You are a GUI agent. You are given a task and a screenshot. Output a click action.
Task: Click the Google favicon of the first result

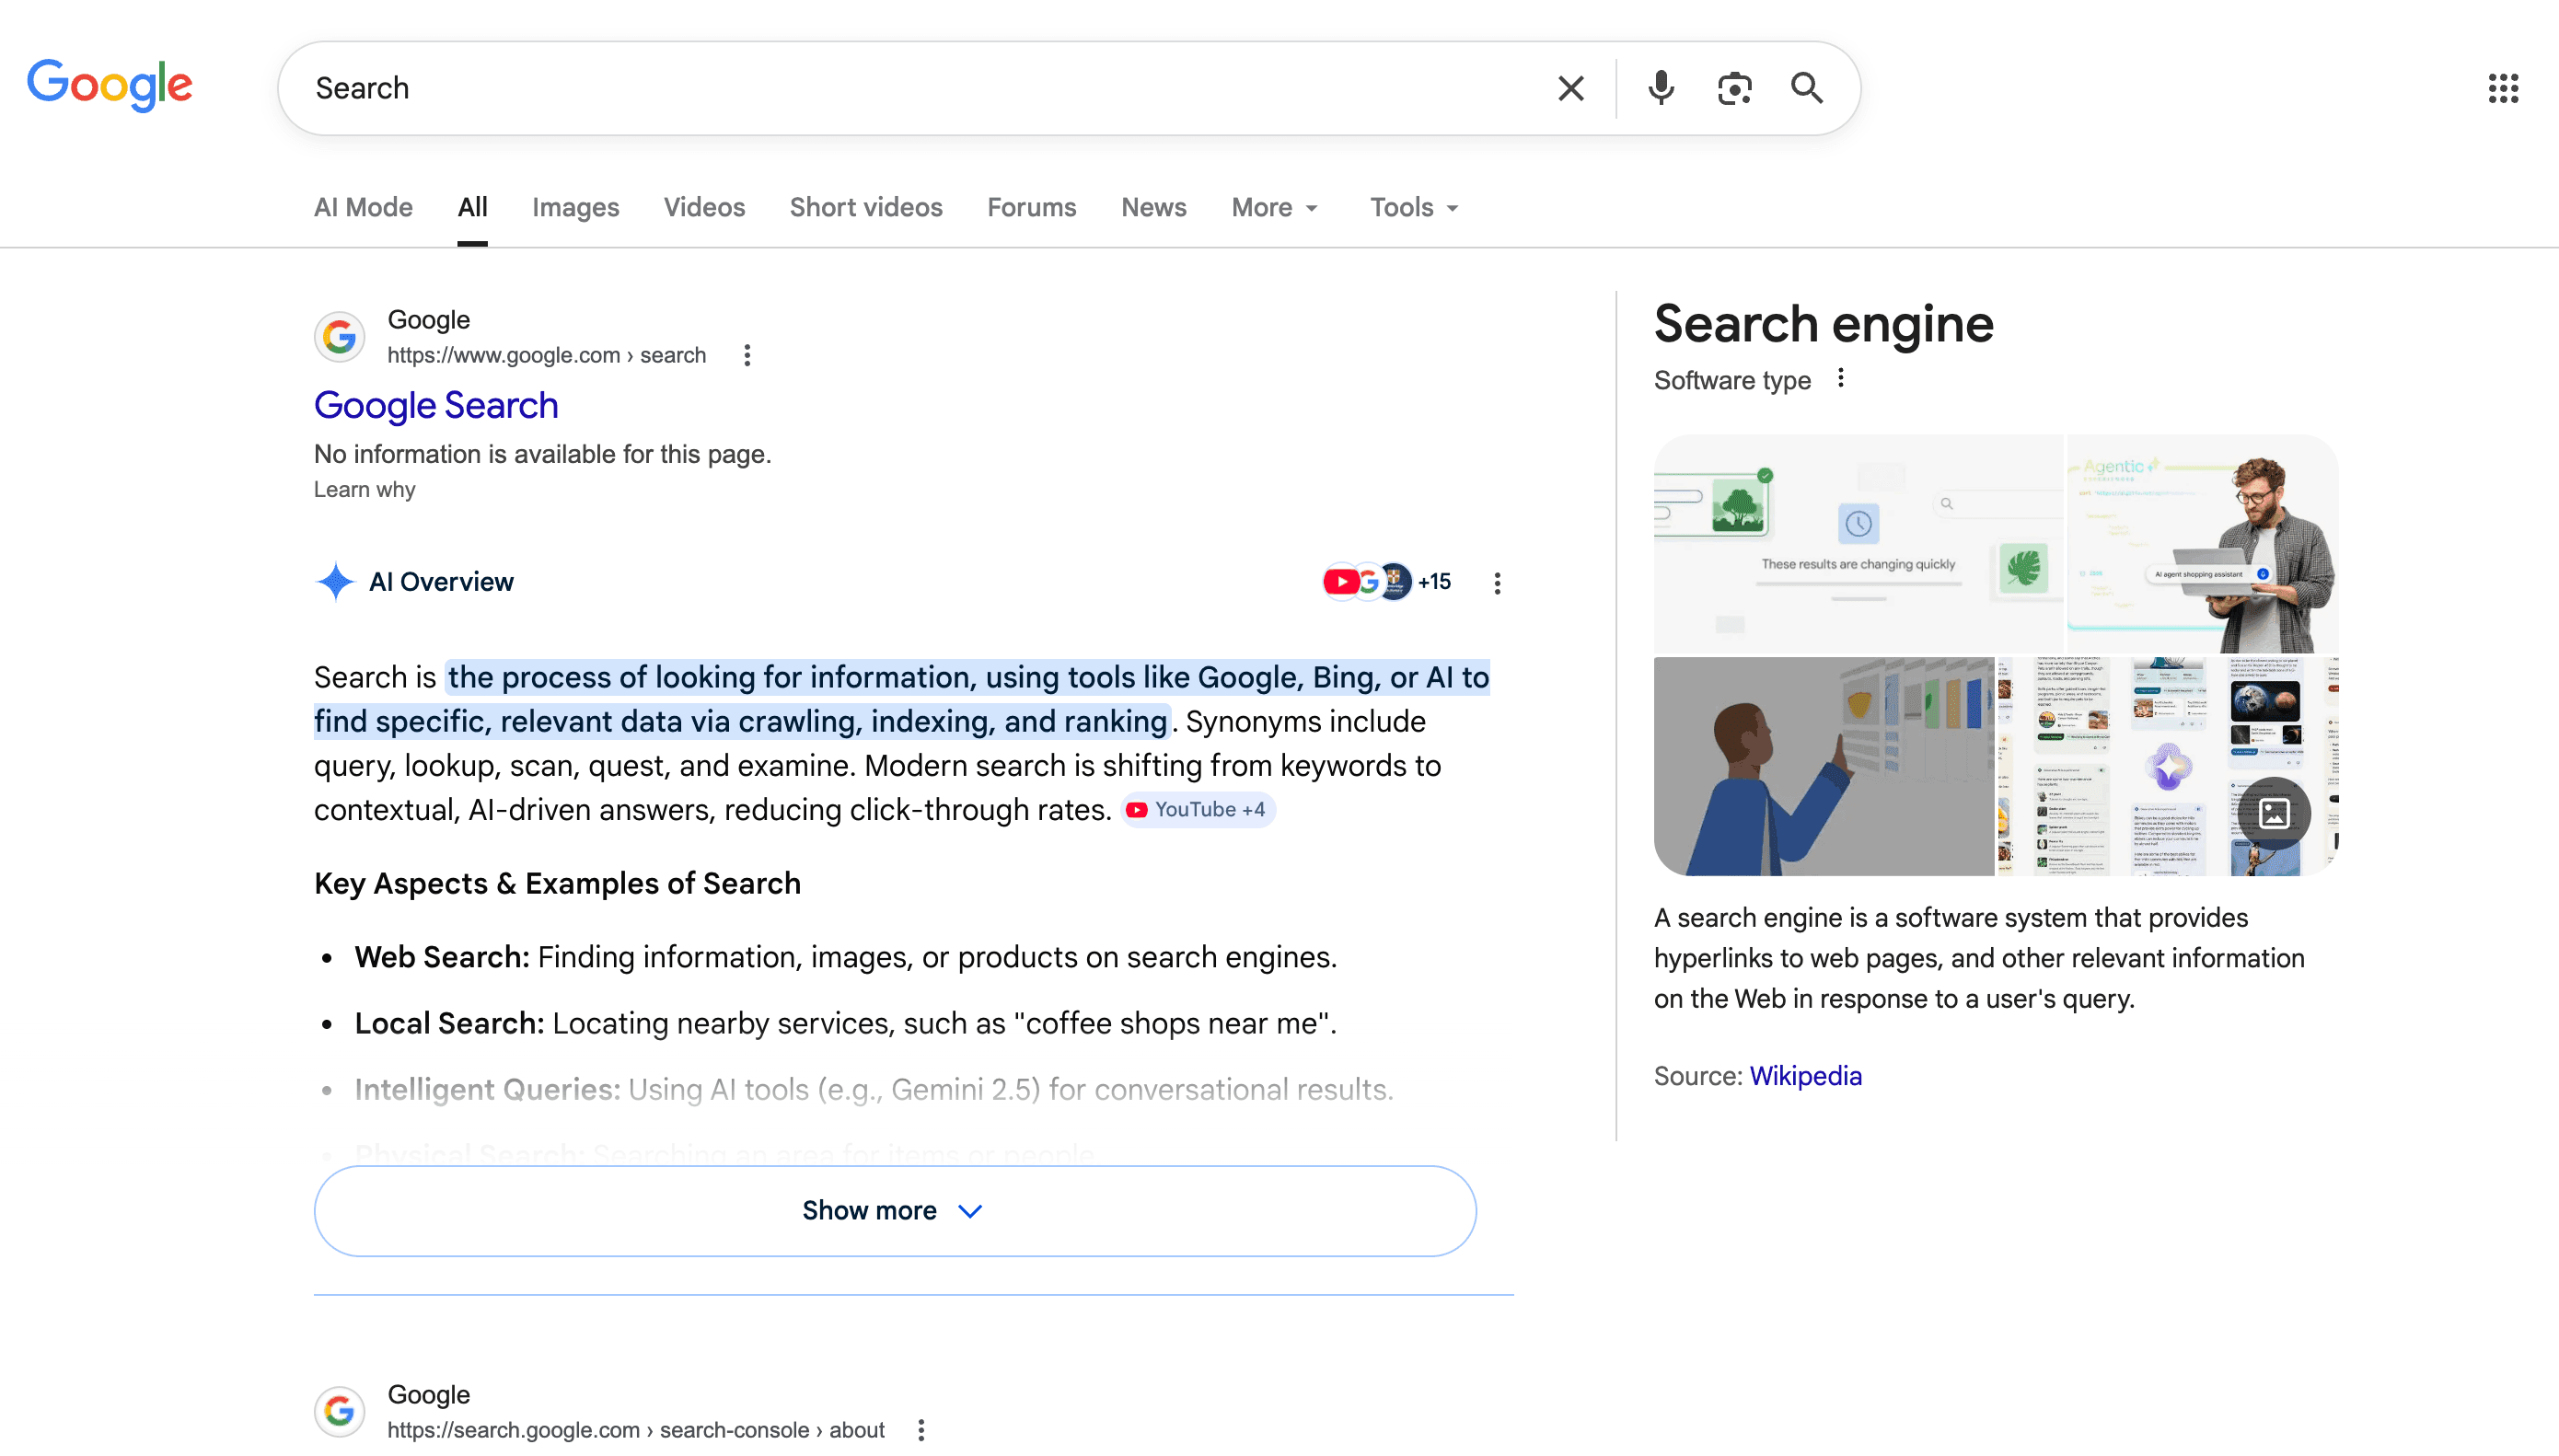coord(339,337)
